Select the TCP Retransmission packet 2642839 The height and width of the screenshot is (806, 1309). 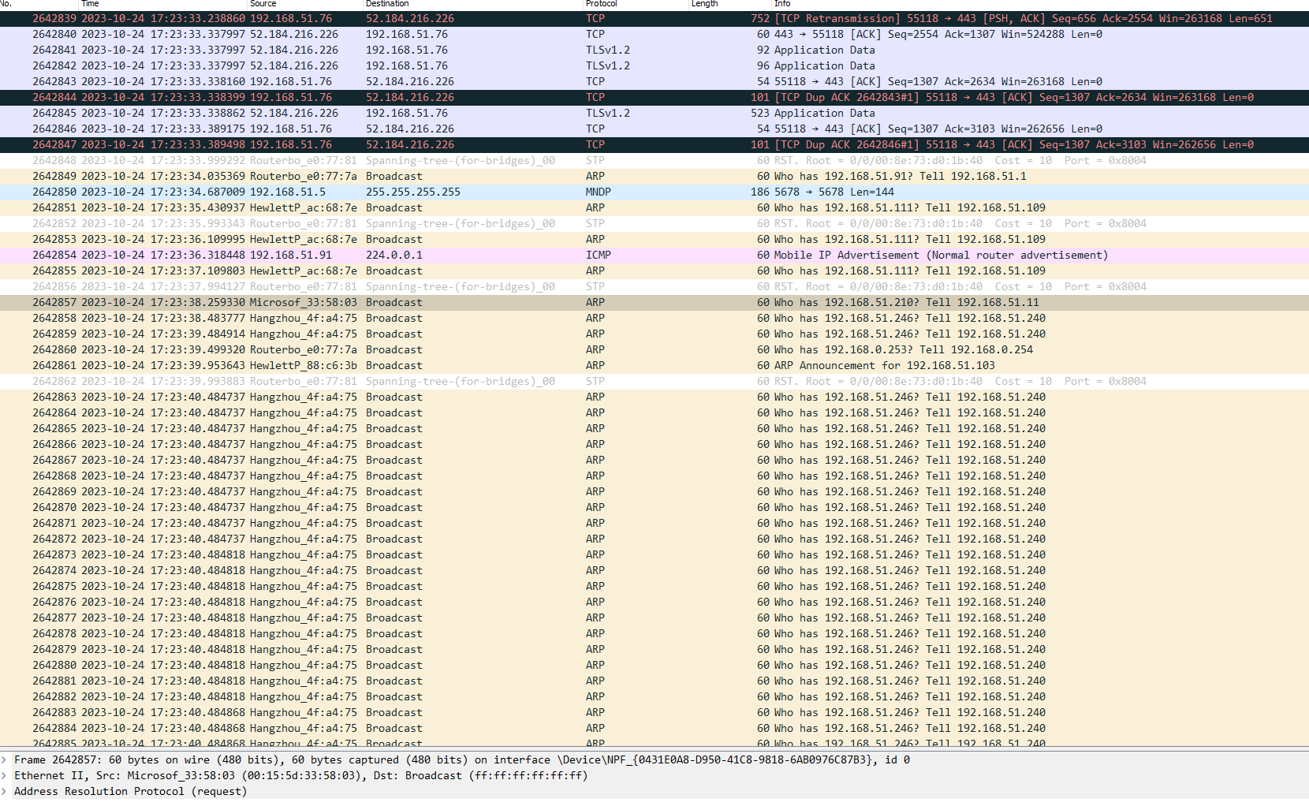tap(315, 18)
